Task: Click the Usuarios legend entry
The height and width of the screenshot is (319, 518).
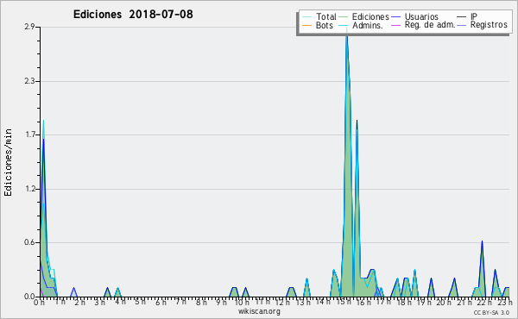Action: coord(414,16)
